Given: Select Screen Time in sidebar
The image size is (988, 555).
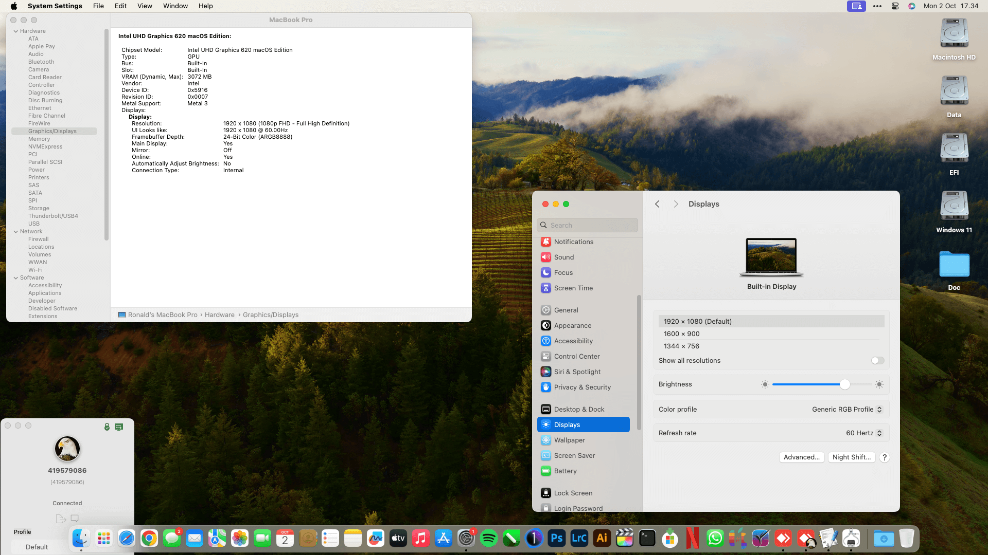Looking at the screenshot, I should pos(573,288).
